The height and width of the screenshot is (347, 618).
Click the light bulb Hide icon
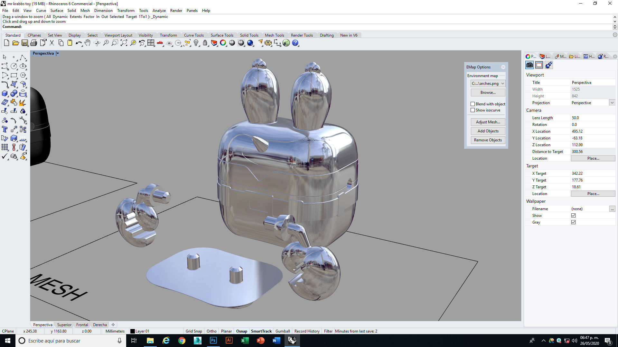pyautogui.click(x=196, y=43)
